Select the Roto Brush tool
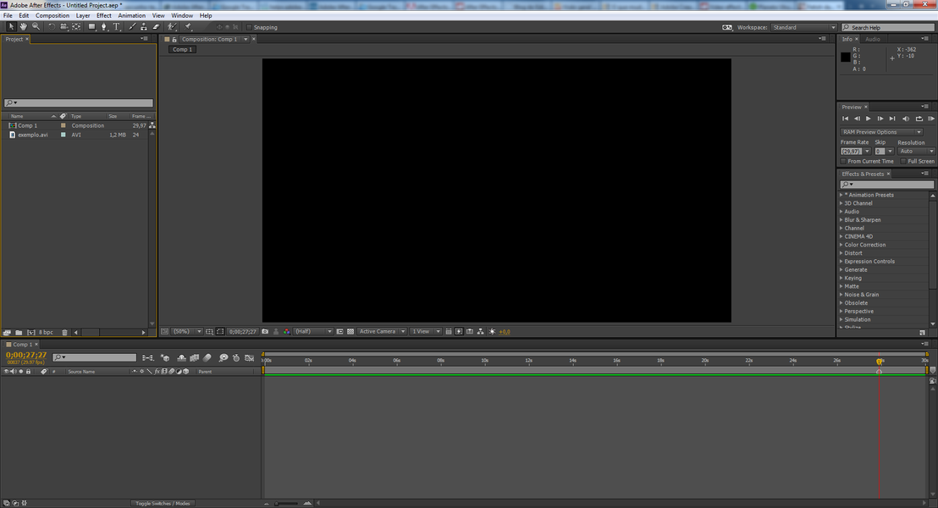This screenshot has height=508, width=938. (x=173, y=27)
